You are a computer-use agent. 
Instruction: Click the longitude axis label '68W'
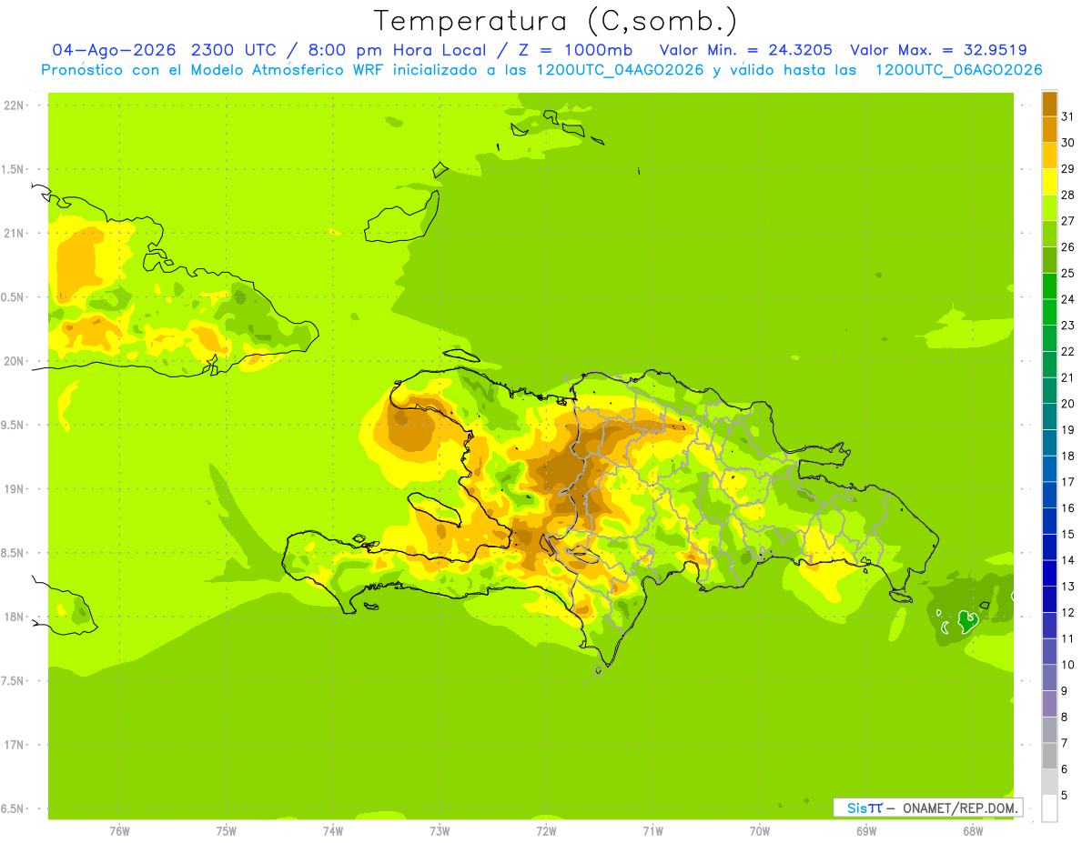click(973, 831)
